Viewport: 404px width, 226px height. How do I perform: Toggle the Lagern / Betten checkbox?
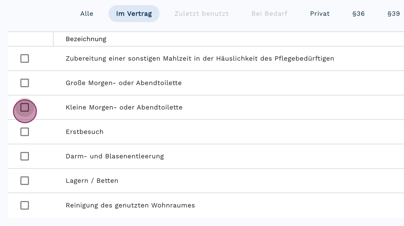(x=25, y=181)
